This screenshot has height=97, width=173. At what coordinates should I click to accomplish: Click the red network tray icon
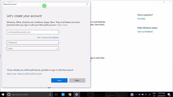point(139,95)
